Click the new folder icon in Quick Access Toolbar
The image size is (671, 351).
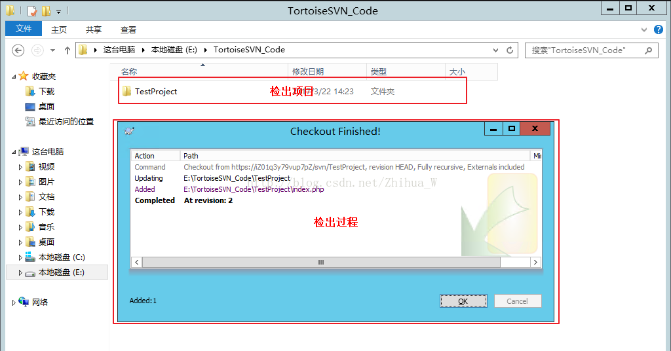point(47,10)
